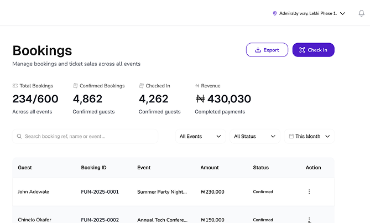
Task: Open the This Month date dropdown
Action: (310, 136)
